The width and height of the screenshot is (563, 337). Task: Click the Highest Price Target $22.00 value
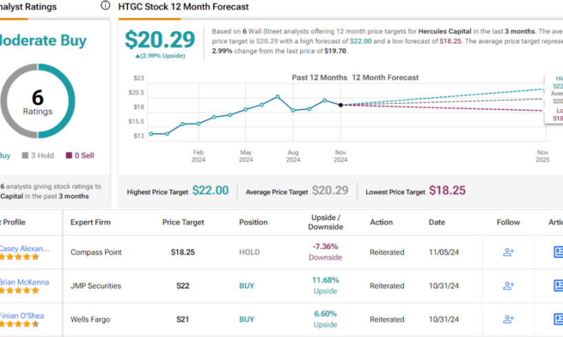tap(211, 191)
